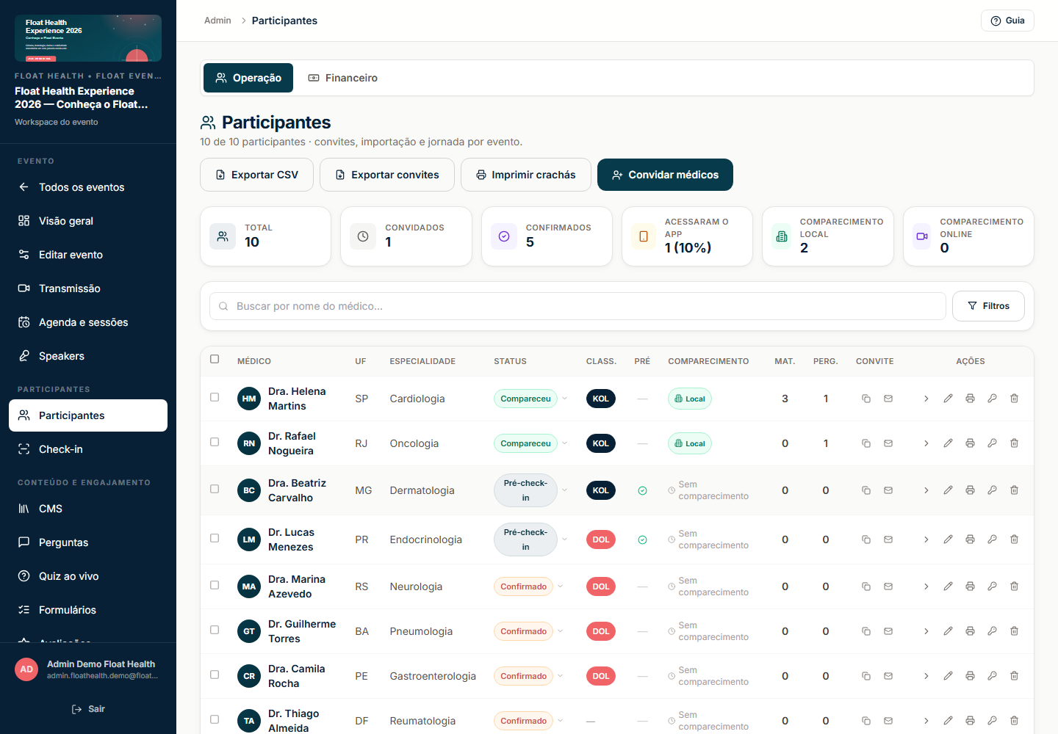Tick the checkbox for Dr. Lucas Menezes

215,538
